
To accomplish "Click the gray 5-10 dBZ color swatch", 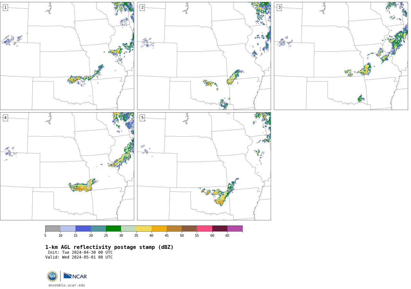I will coord(53,228).
